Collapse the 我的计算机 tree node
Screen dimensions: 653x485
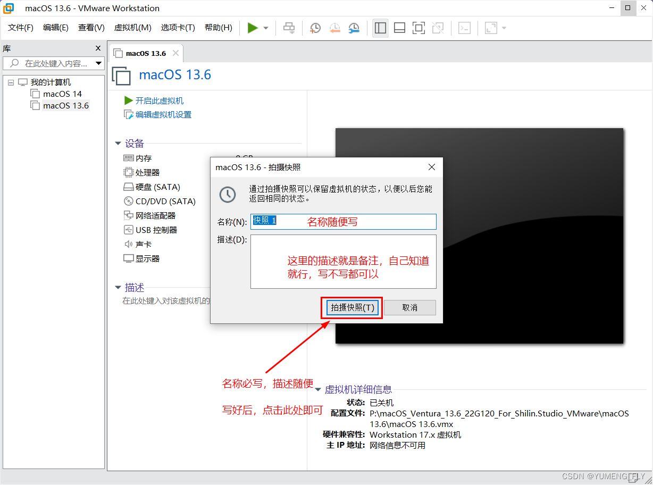(x=11, y=82)
